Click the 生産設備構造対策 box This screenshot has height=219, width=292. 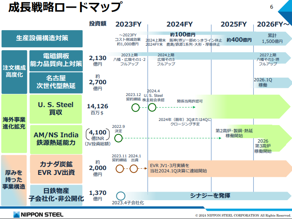tap(42, 38)
